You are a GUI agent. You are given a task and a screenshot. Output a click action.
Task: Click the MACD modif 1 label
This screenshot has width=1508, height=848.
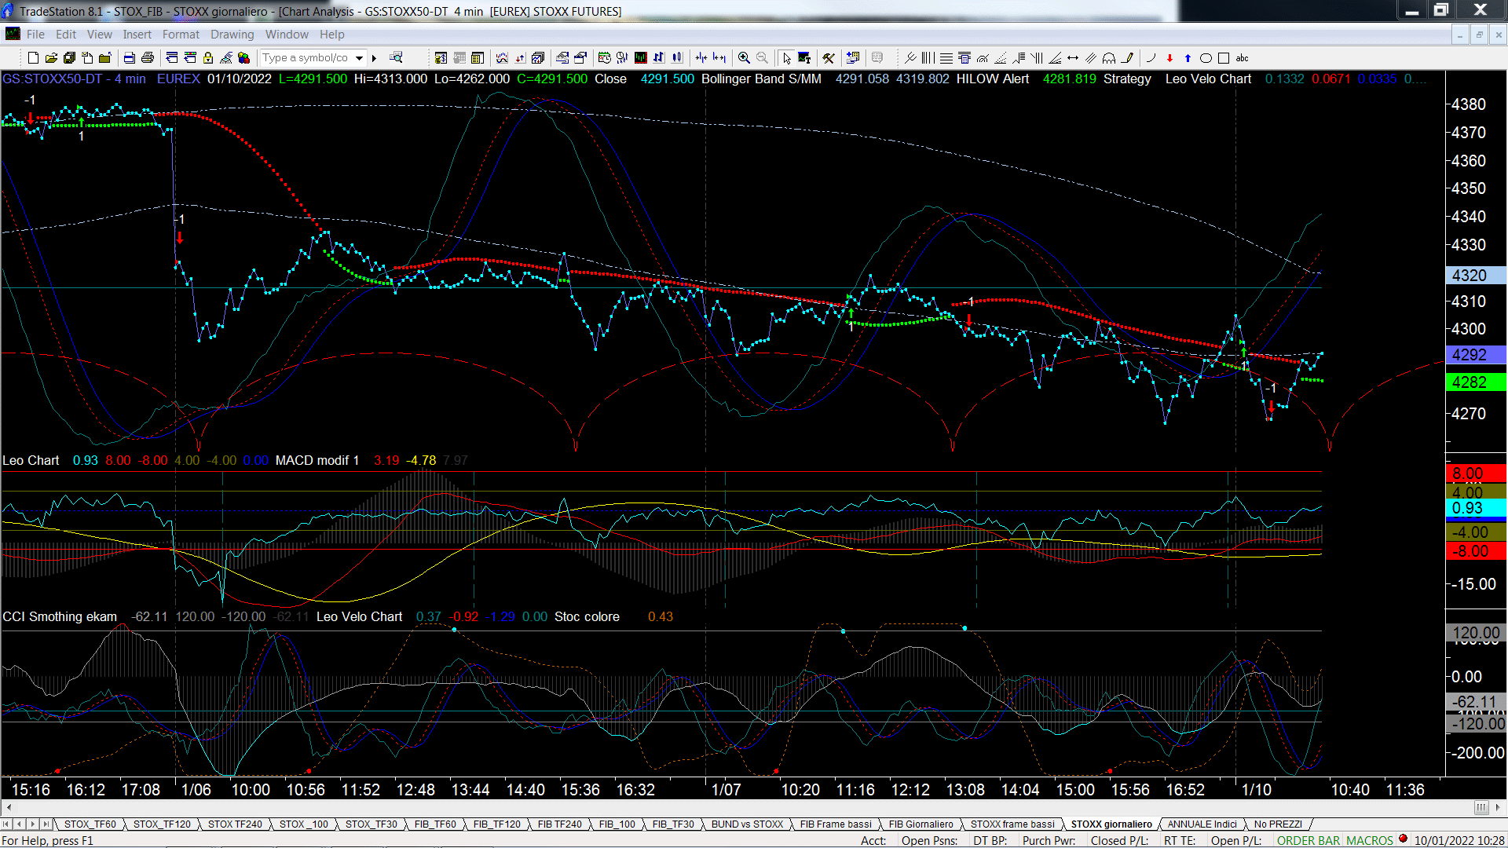pyautogui.click(x=317, y=461)
